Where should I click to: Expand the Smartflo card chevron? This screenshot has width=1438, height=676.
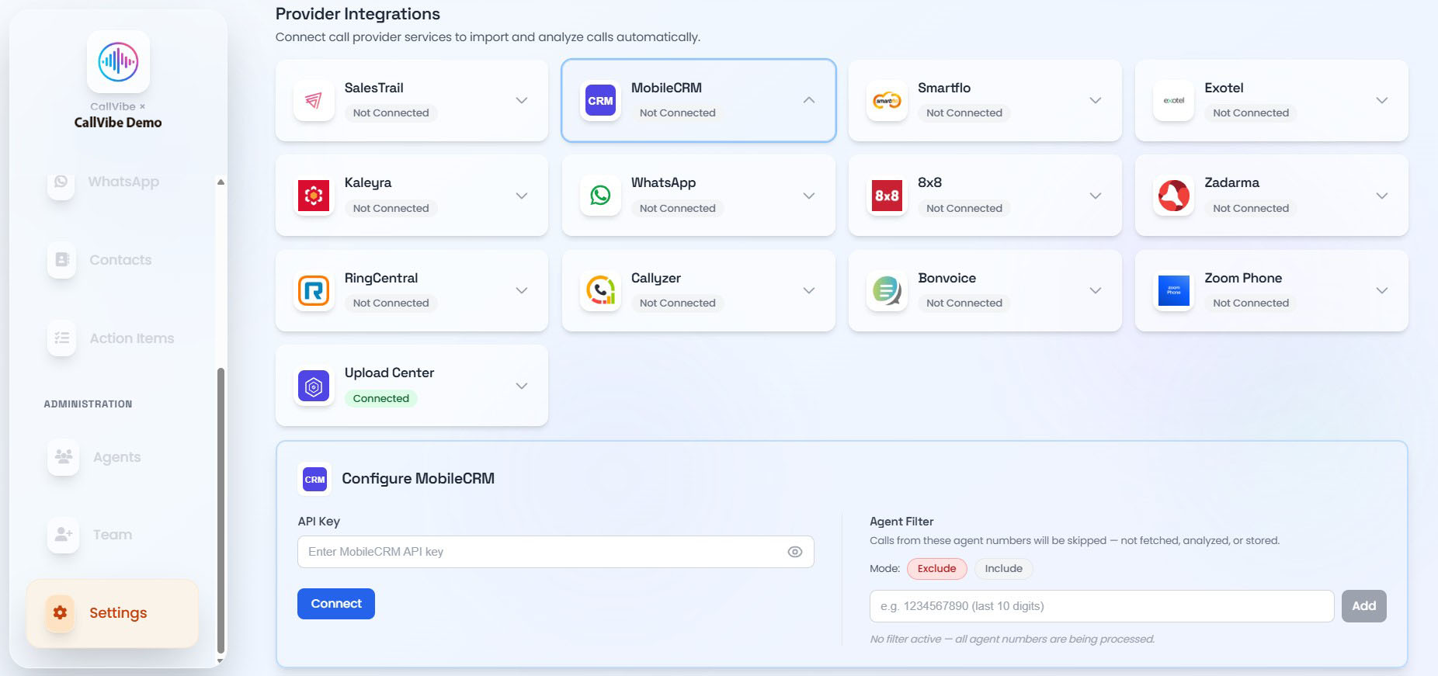tap(1096, 100)
